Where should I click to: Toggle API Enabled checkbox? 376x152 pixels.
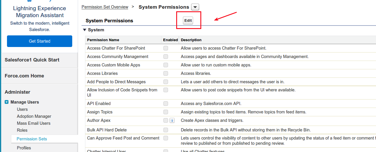(x=166, y=104)
